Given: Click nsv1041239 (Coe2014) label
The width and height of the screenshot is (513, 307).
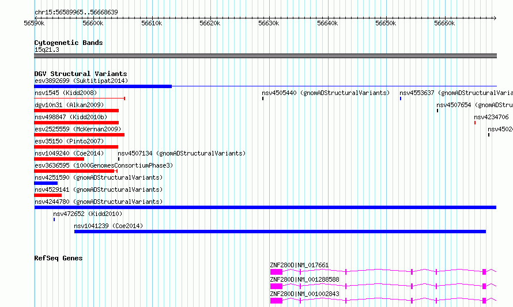Looking at the screenshot, I should [x=108, y=226].
